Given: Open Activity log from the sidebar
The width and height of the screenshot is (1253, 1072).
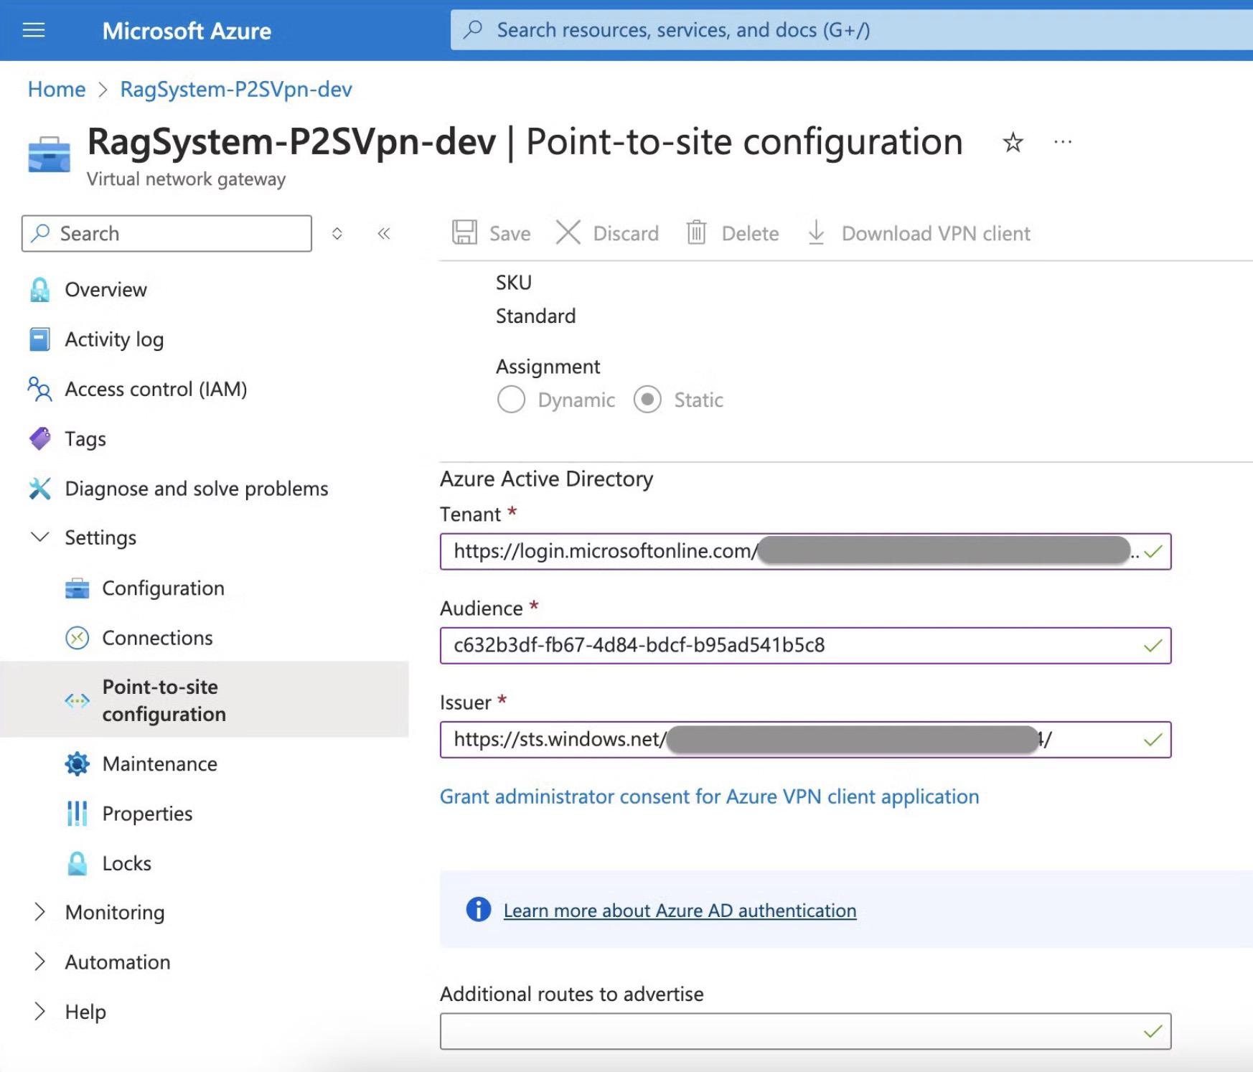Looking at the screenshot, I should [x=115, y=339].
